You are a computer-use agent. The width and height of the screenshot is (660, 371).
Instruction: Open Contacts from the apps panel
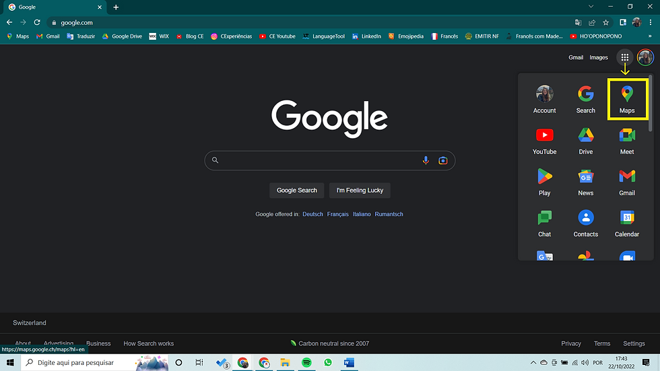coord(585,223)
